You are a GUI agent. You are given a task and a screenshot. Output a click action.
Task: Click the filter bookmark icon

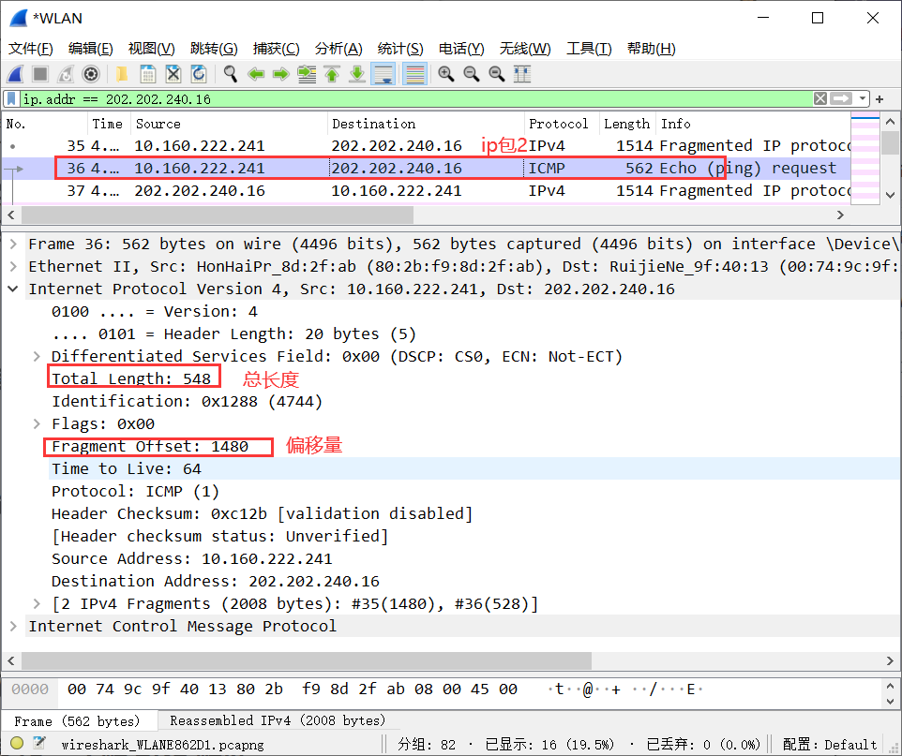tap(11, 99)
